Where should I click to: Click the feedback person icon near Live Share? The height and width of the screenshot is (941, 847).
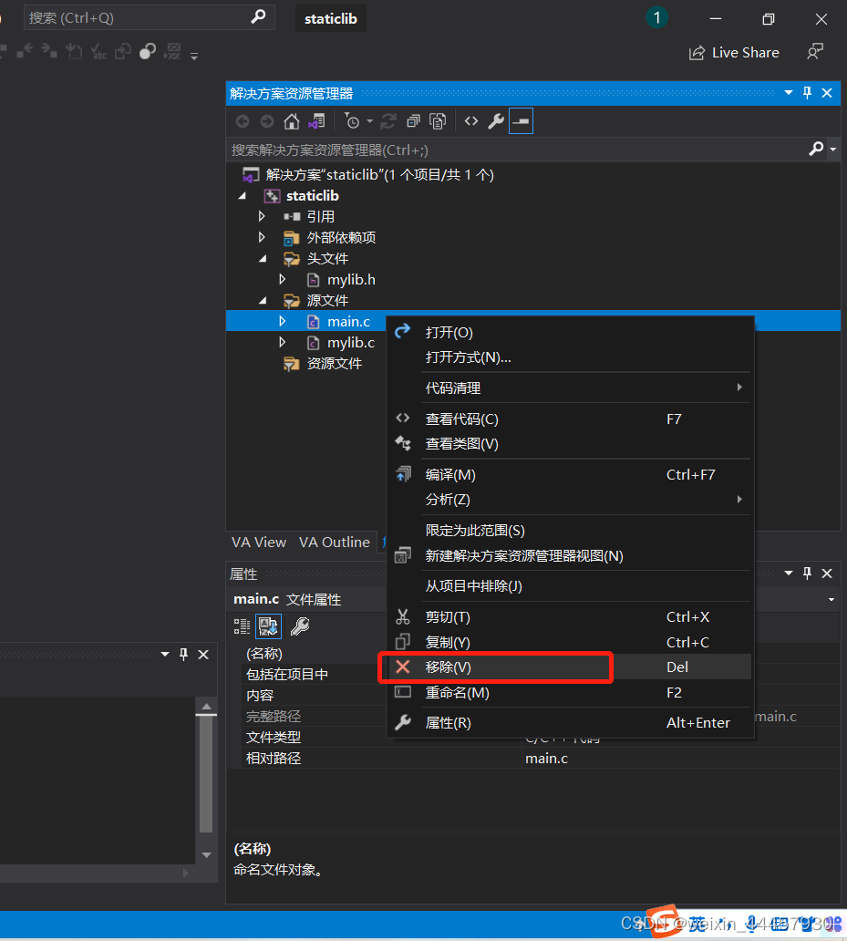tap(815, 52)
